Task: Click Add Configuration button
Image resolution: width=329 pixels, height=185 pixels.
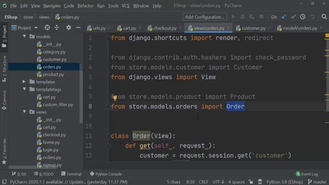Action: coord(205,17)
